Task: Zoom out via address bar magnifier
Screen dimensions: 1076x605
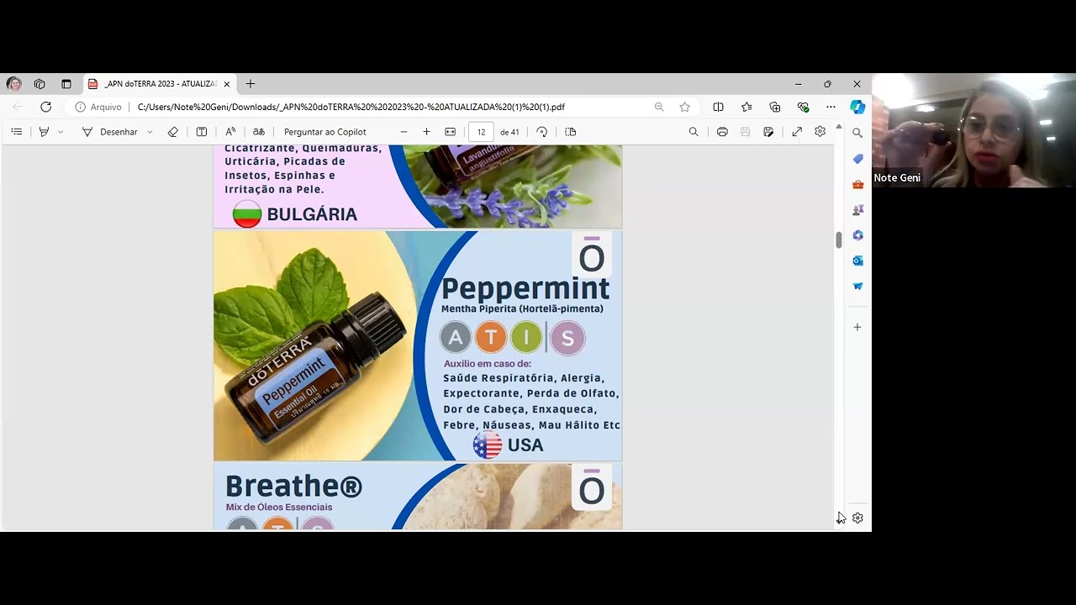Action: [x=659, y=107]
